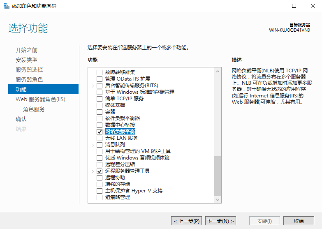322x229 pixels.
Task: Select the 容器 feature label
Action: (x=110, y=112)
